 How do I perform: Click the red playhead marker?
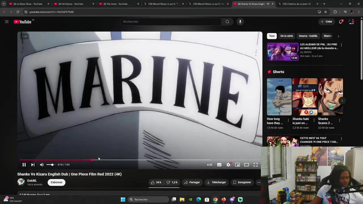[92, 160]
